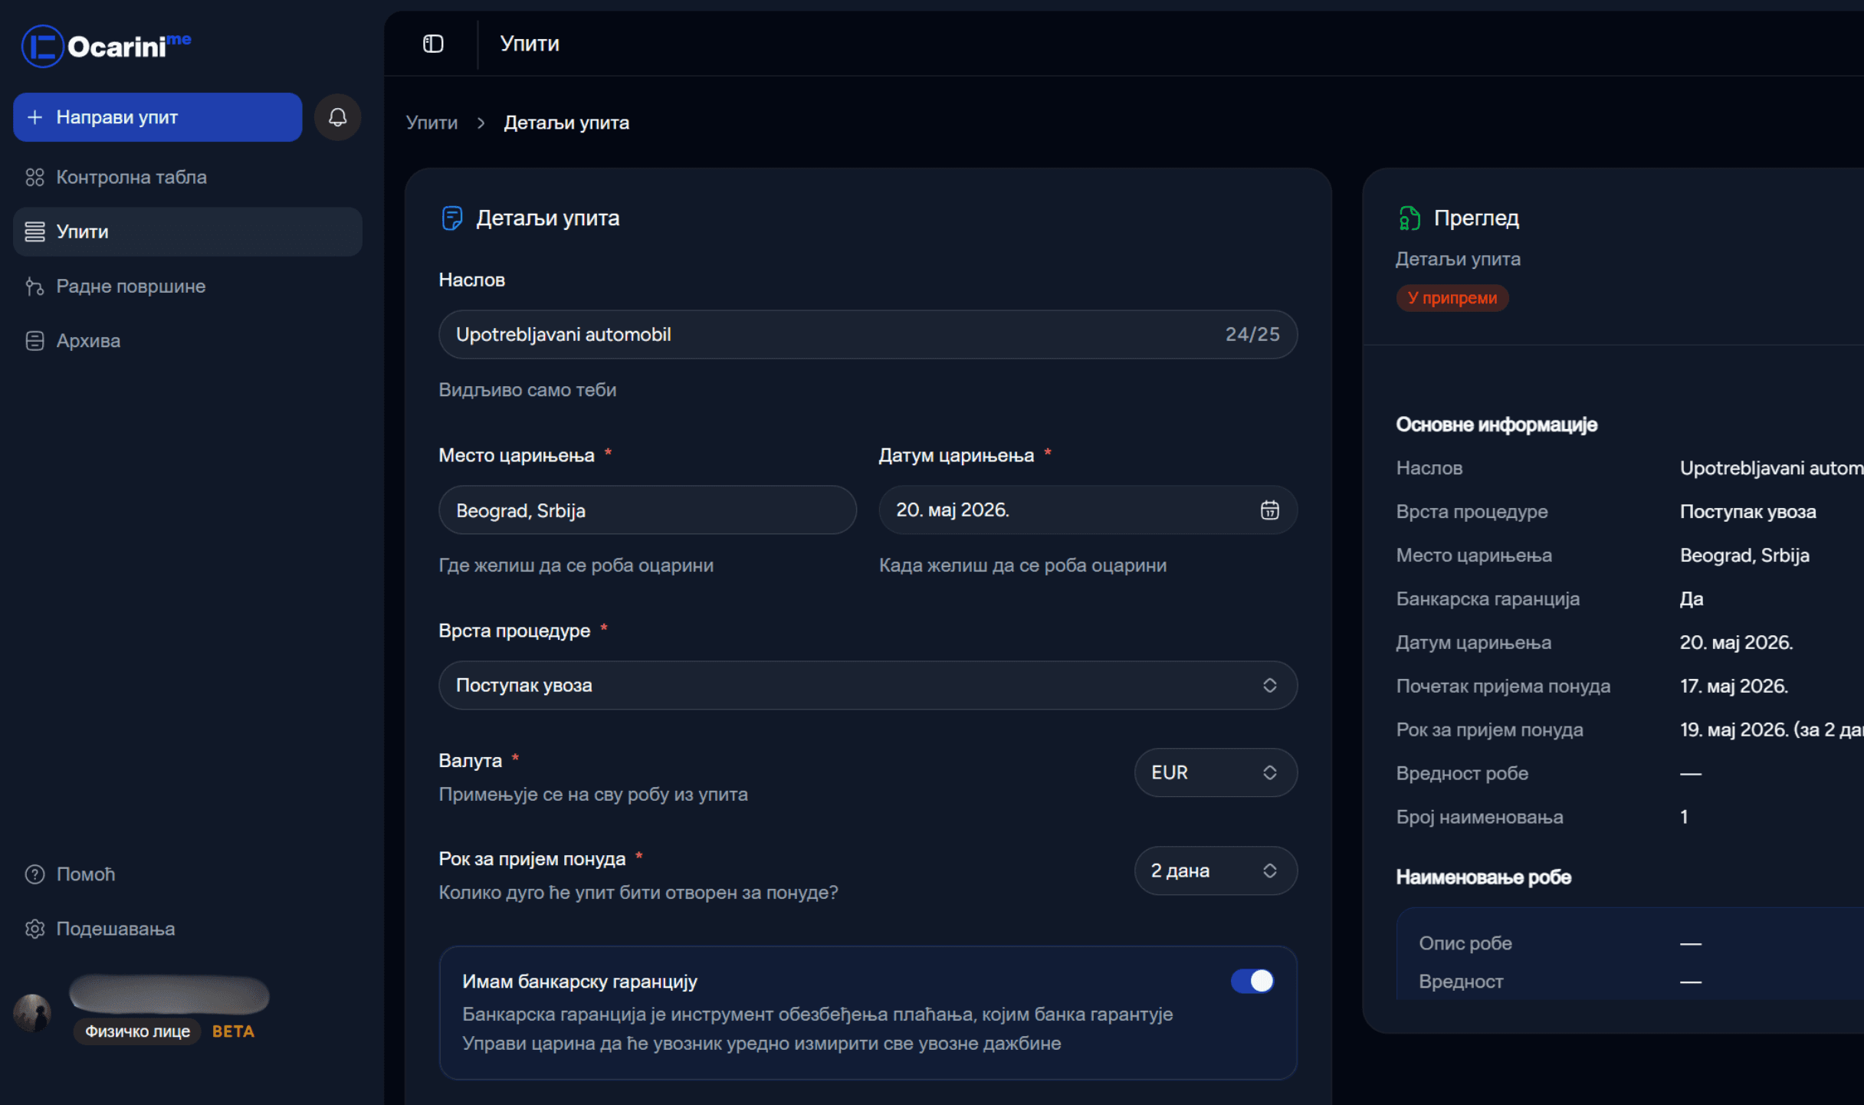
Task: Click the У припреми status badge
Action: 1452,298
